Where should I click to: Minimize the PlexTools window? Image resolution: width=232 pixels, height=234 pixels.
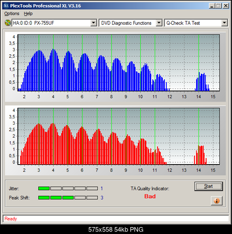coord(212,6)
